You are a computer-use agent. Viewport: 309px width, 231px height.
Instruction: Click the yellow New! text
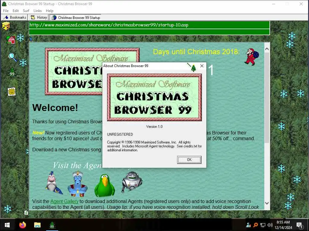[x=38, y=133]
